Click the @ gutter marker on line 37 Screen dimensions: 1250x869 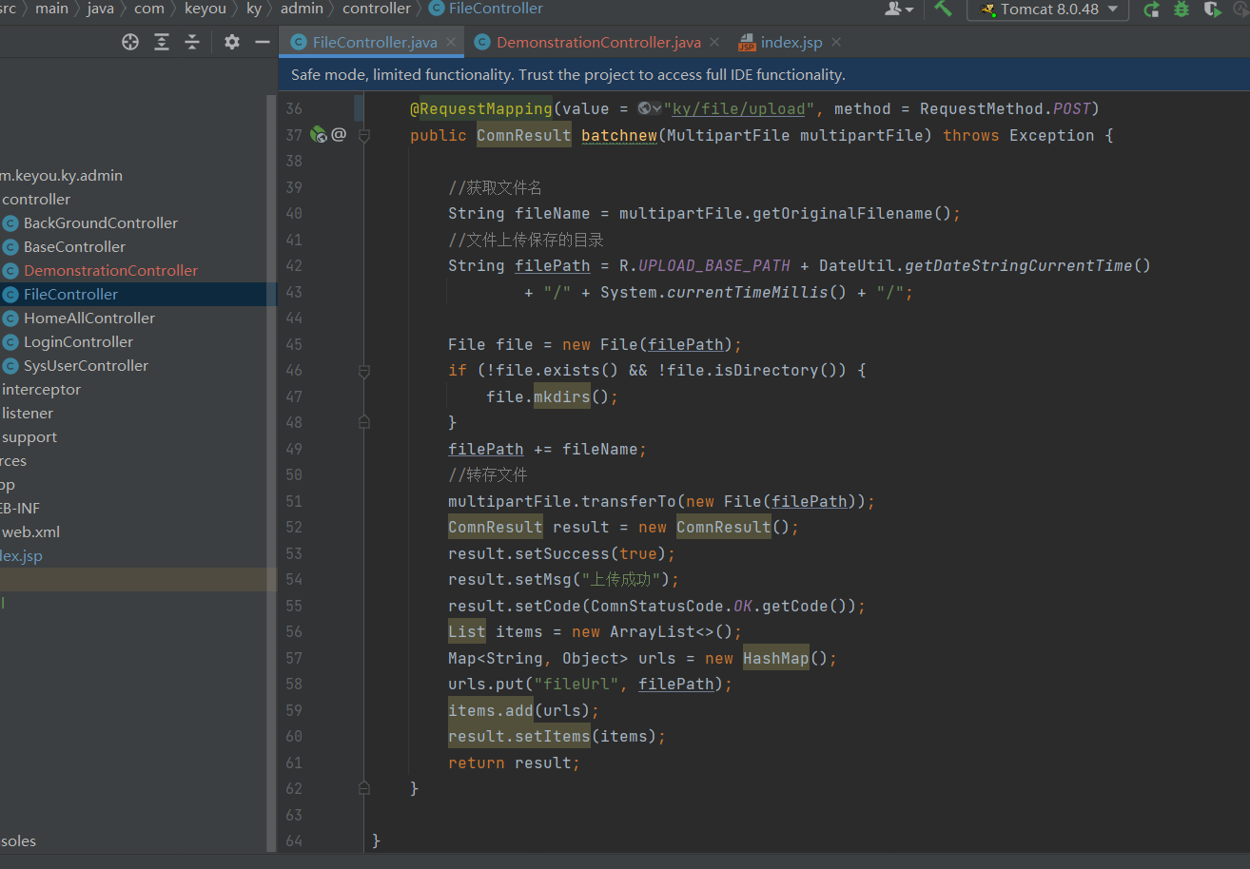point(339,135)
